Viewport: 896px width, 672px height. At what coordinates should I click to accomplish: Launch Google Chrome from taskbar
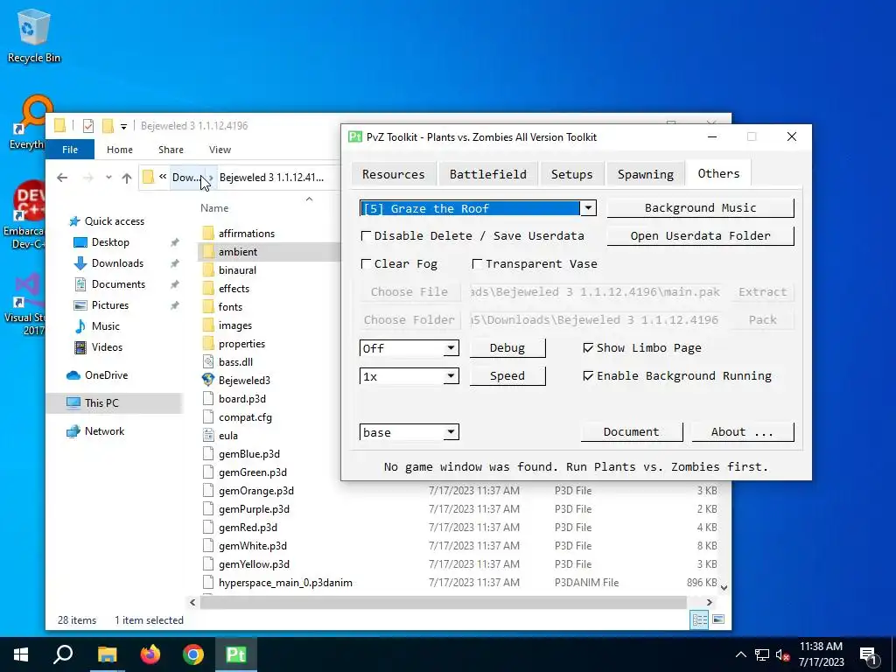pyautogui.click(x=193, y=654)
